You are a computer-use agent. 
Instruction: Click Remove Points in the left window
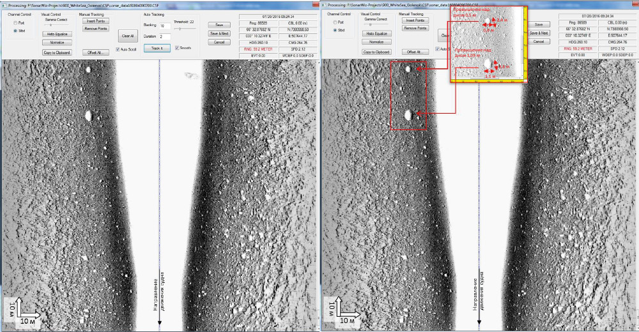coord(96,29)
